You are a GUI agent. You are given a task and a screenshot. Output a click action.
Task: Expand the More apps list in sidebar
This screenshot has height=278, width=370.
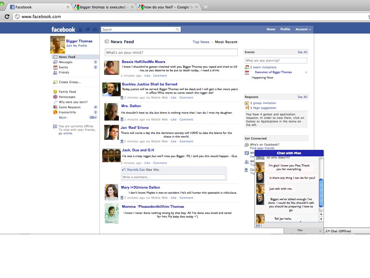[63, 117]
